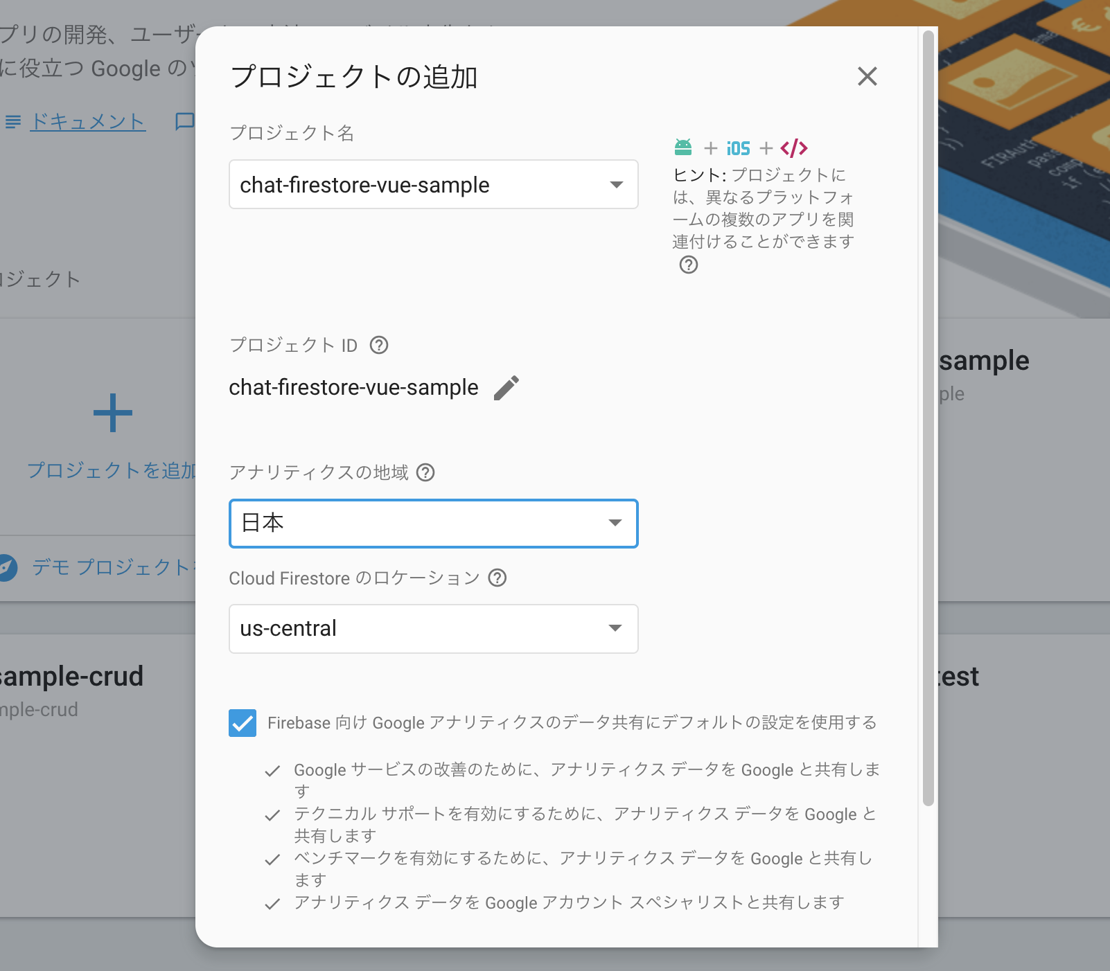Open the Cloud Firestore location help icon
This screenshot has width=1110, height=971.
(497, 578)
